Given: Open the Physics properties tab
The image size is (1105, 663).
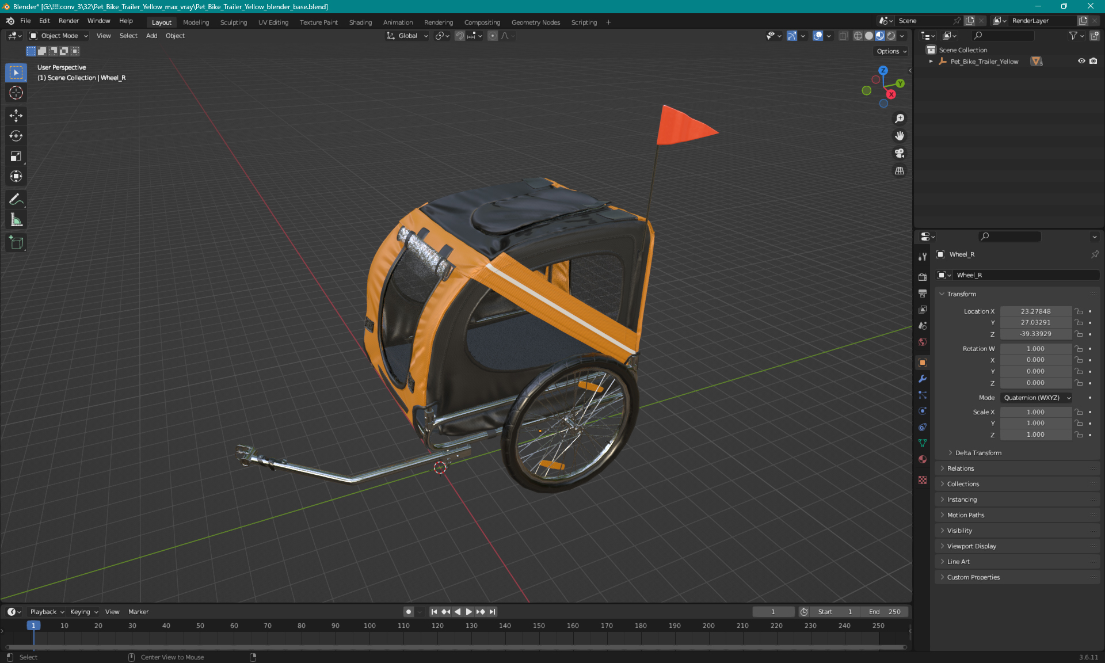Looking at the screenshot, I should (923, 411).
